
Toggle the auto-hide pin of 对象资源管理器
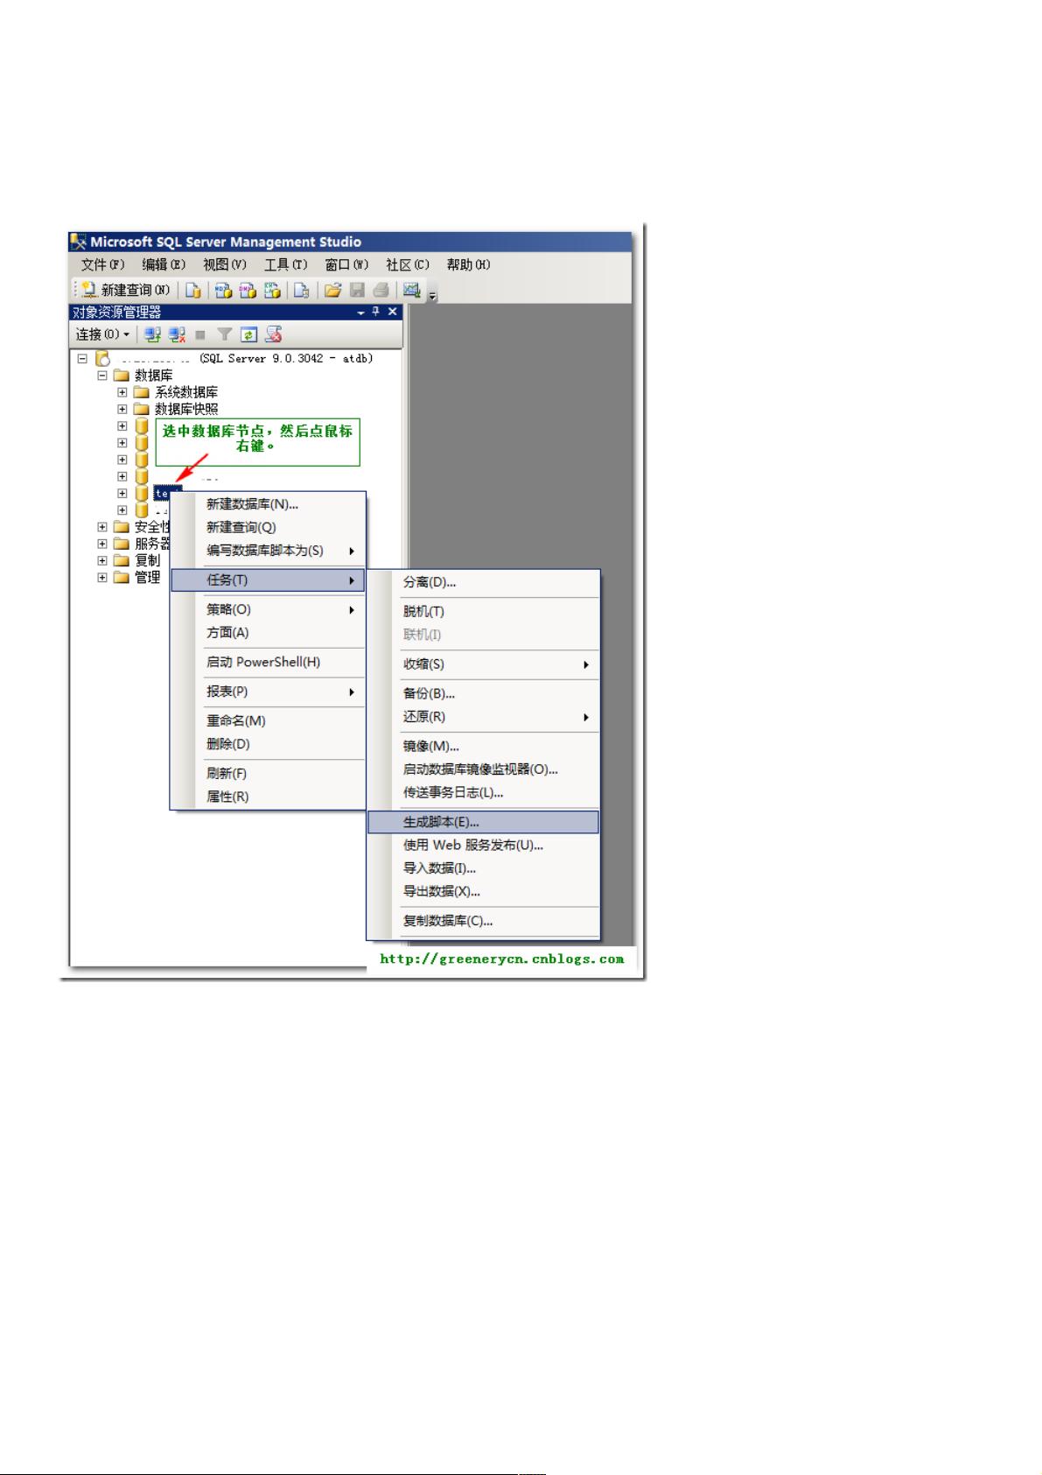(376, 312)
